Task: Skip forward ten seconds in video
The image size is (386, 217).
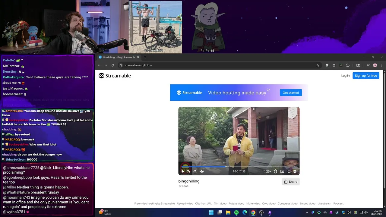Action: (195, 171)
